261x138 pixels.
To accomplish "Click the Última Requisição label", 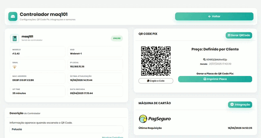I will point(150,128).
